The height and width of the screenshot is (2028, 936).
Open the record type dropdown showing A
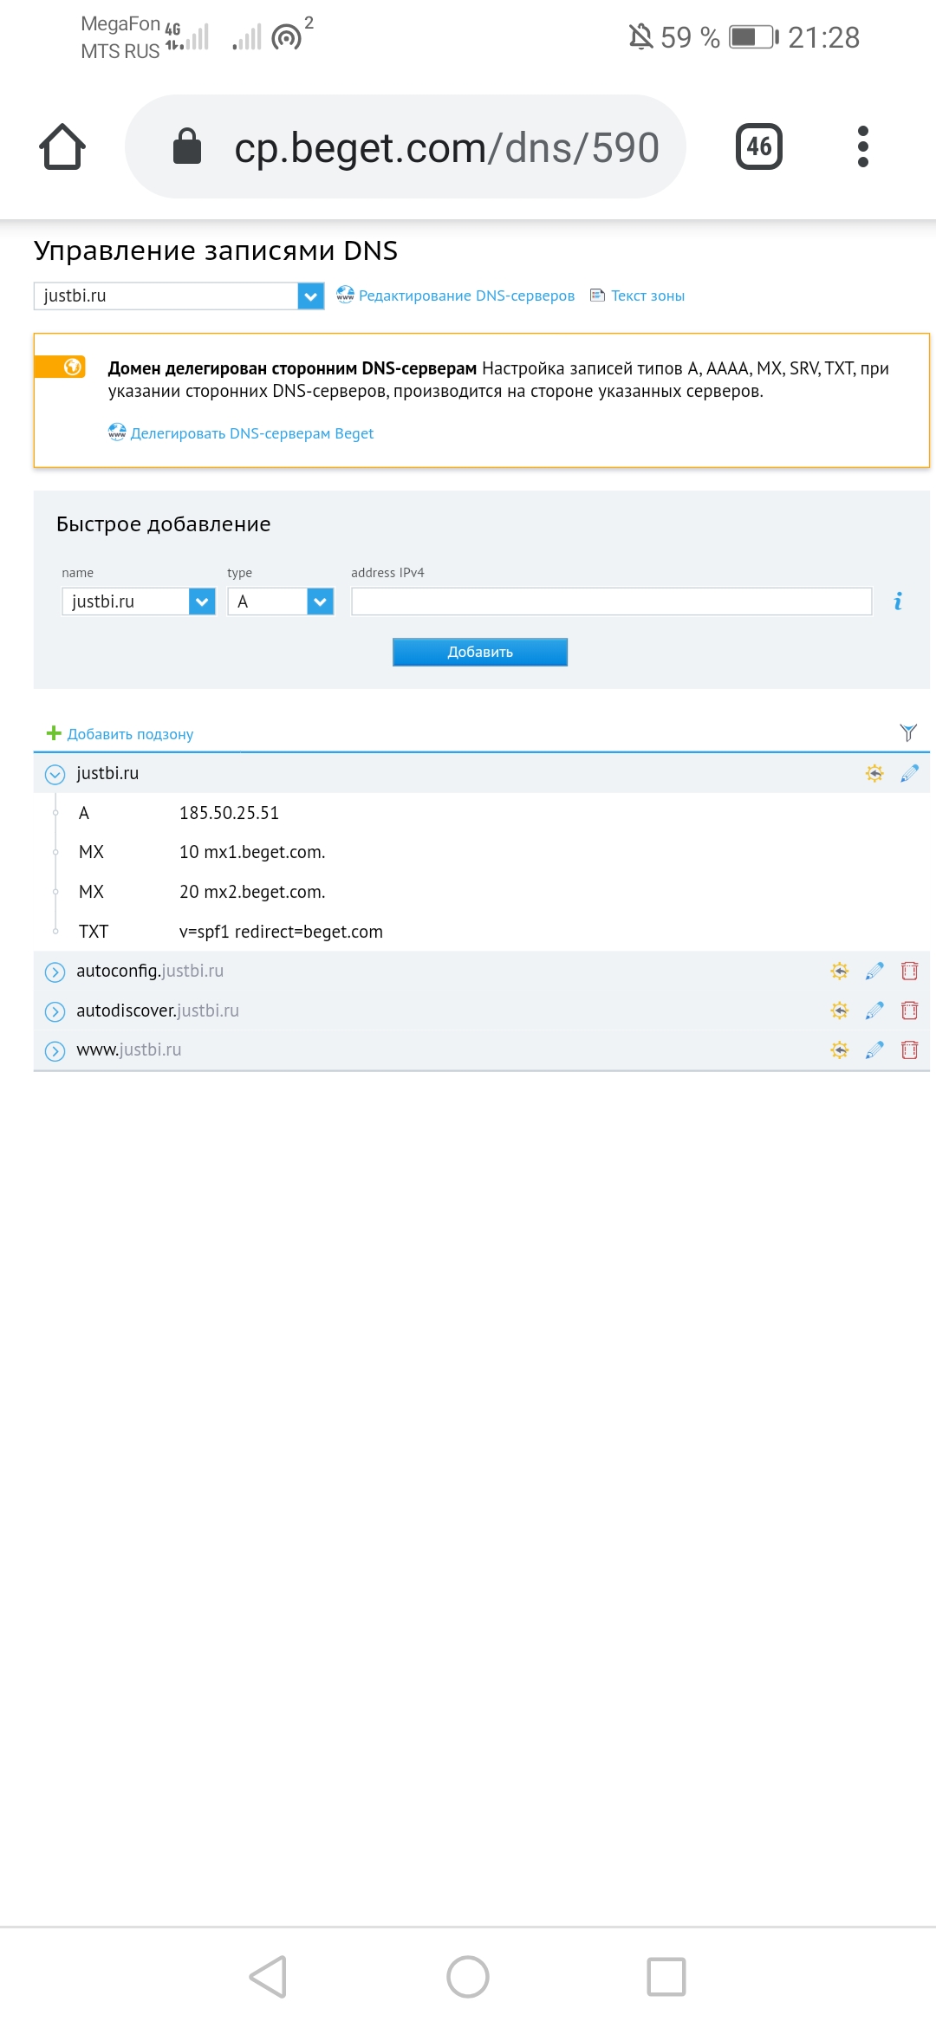click(320, 601)
